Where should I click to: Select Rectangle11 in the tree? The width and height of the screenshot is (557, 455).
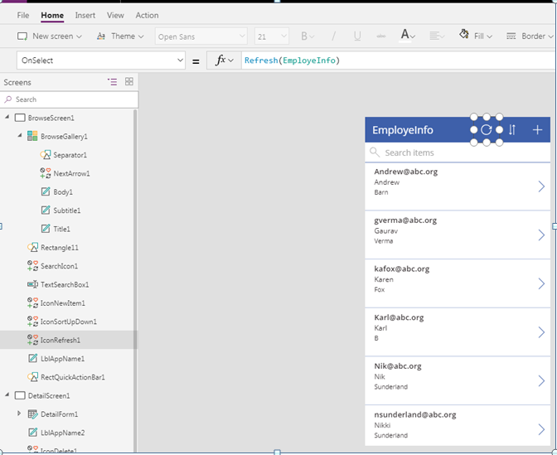pos(60,247)
